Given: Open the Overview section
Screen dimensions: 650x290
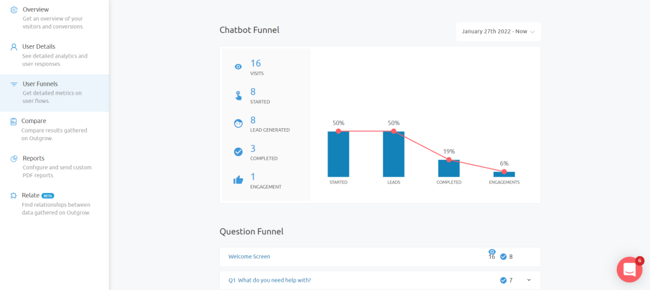Looking at the screenshot, I should [x=36, y=10].
